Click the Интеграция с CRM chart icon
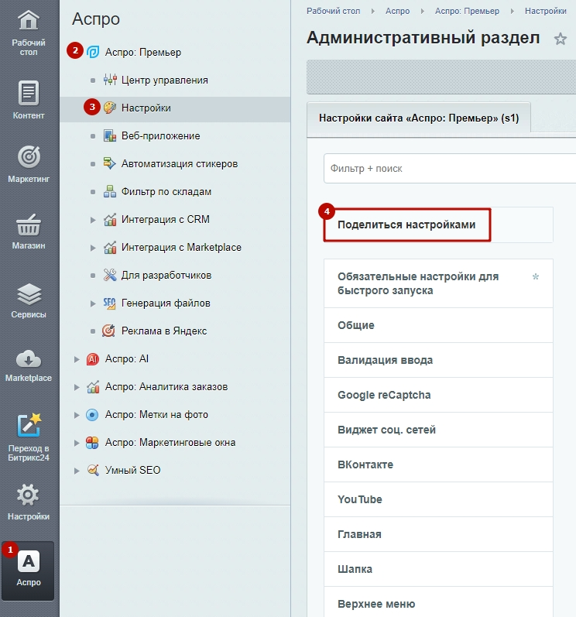Viewport: 576px width, 617px height. [110, 219]
